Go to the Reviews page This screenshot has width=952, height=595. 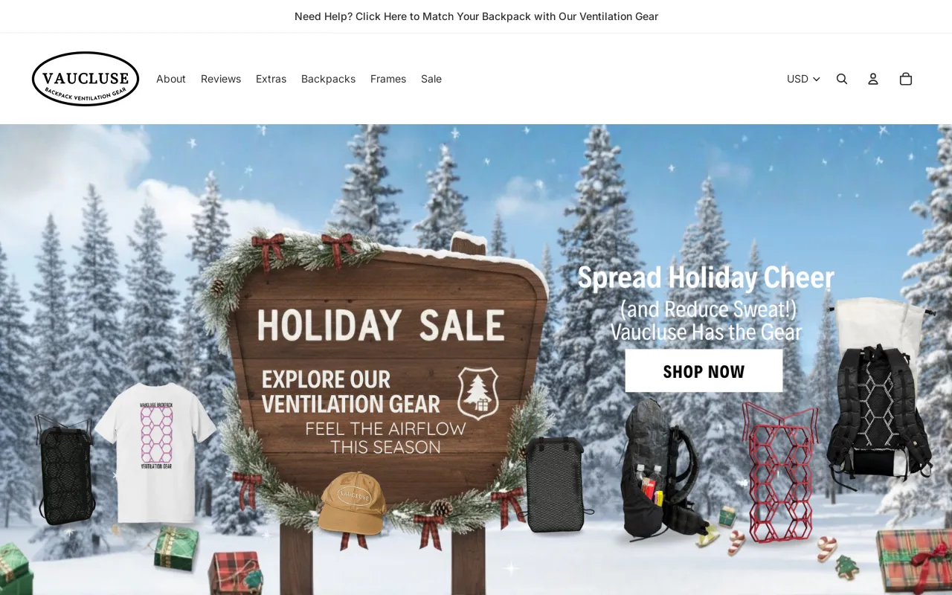pyautogui.click(x=221, y=79)
